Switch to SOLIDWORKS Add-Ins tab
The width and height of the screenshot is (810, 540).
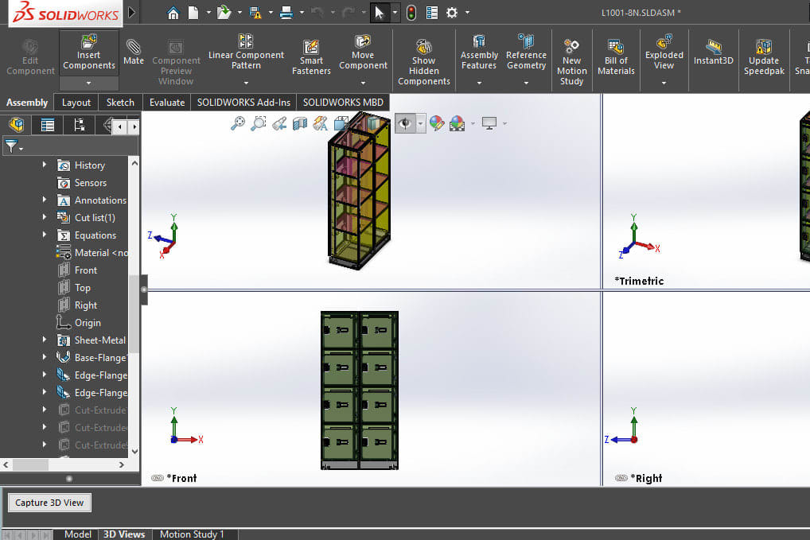click(x=243, y=103)
